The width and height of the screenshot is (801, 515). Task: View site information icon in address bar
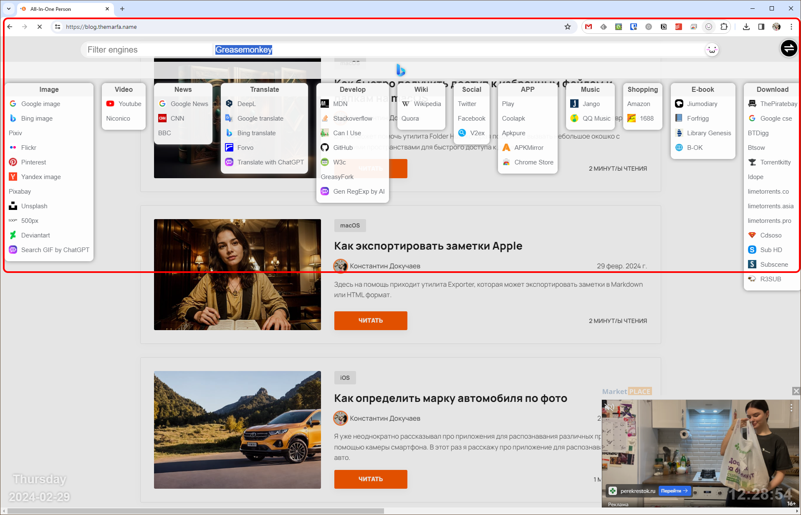(x=58, y=27)
